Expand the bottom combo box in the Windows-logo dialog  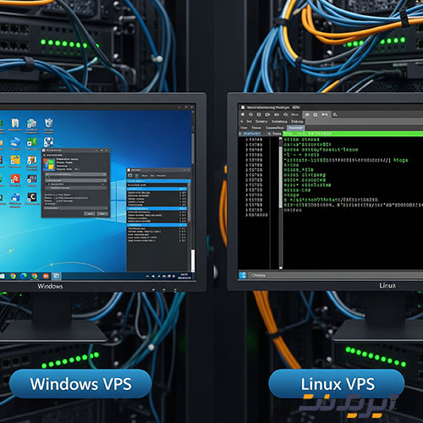pyautogui.click(x=75, y=208)
